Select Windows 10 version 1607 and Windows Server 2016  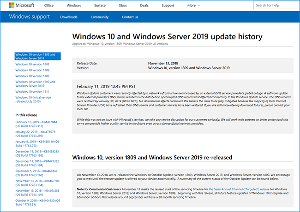pyautogui.click(x=36, y=84)
